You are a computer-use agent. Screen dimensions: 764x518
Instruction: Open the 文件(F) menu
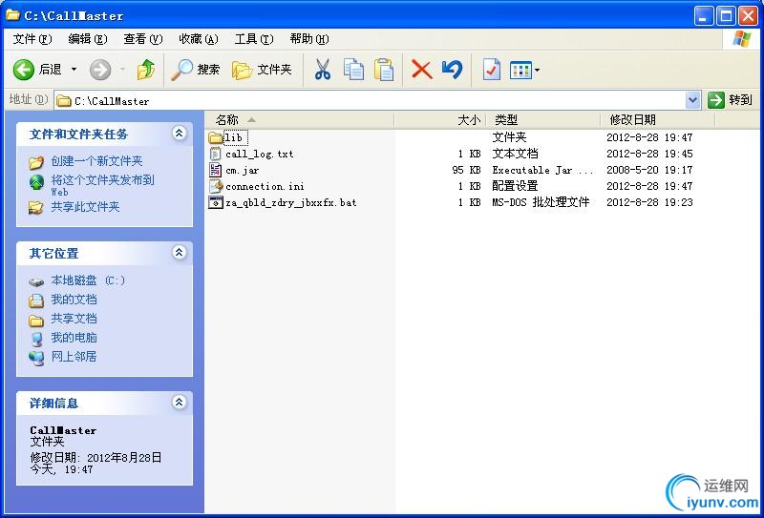click(x=32, y=39)
